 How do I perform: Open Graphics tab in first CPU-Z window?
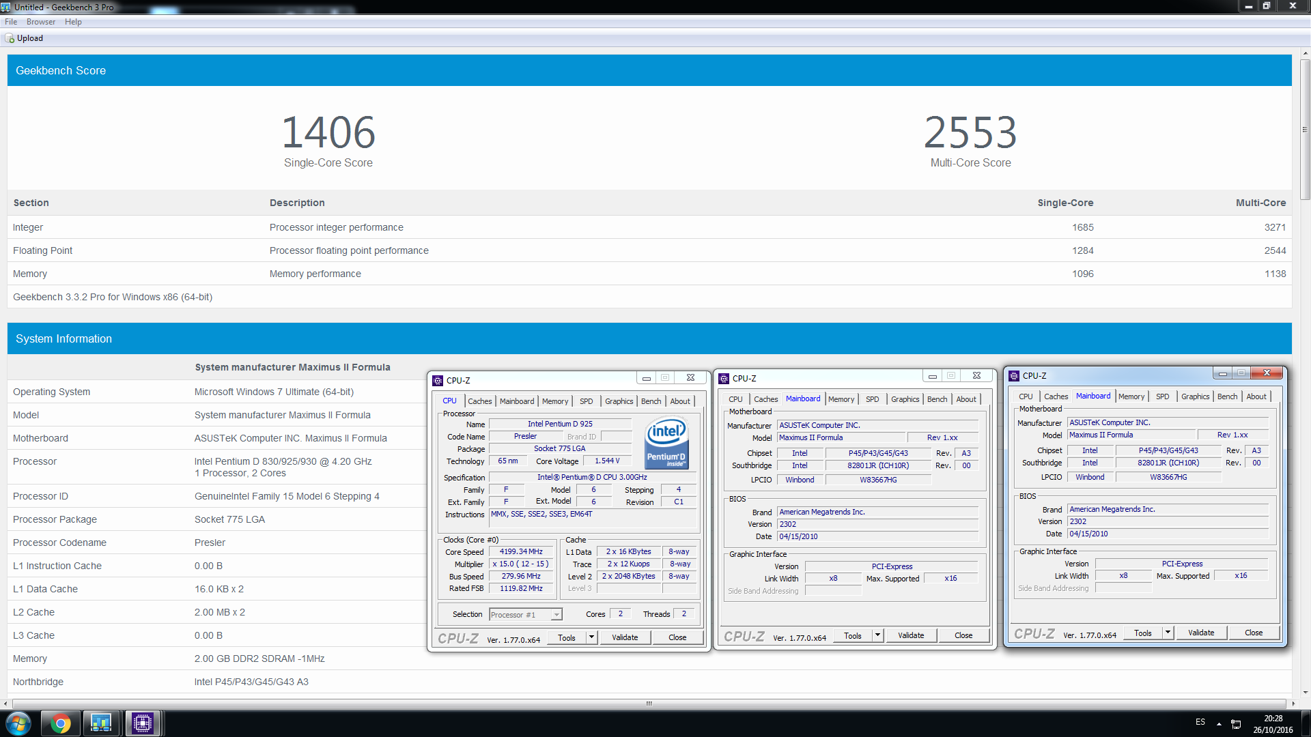point(619,401)
